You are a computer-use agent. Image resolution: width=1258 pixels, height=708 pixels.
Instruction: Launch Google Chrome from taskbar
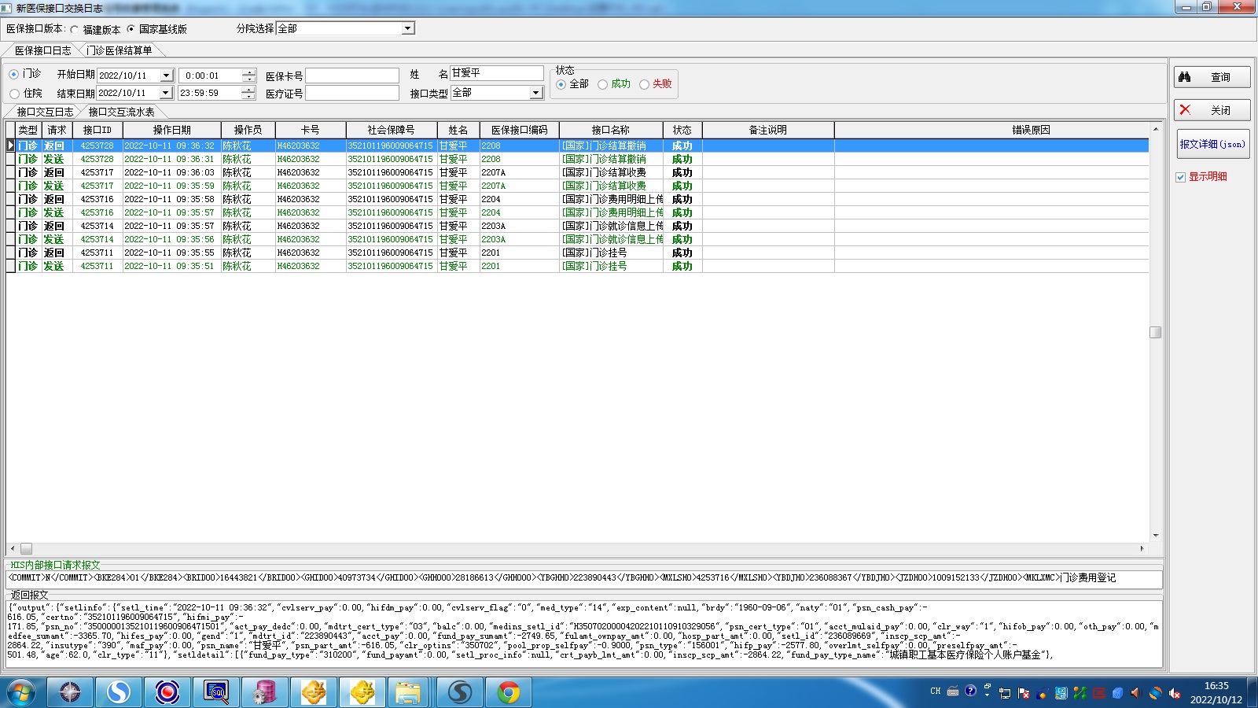[x=509, y=692]
